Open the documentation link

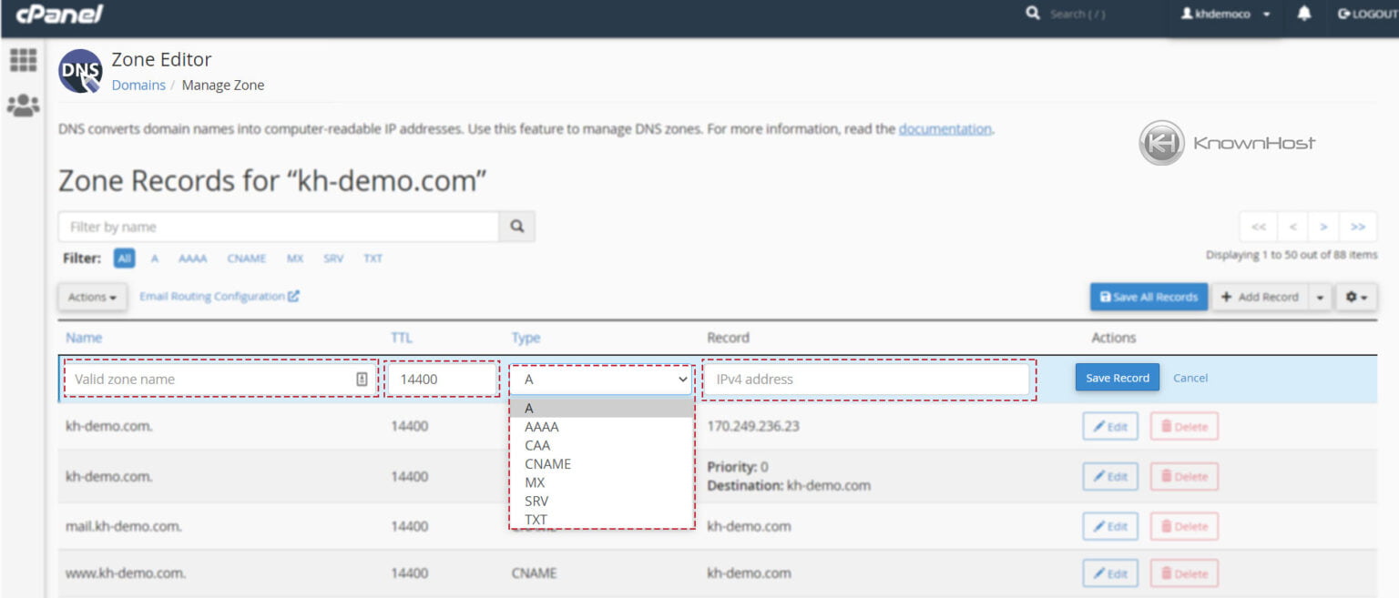tap(945, 128)
